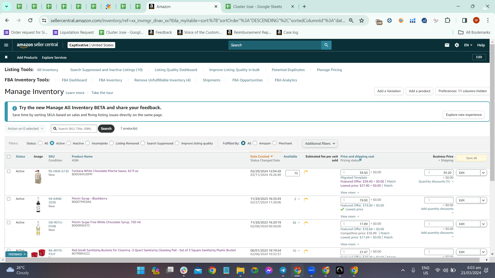Screen dimensions: 495x278
Task: Reload the current page
Action: (30, 20)
